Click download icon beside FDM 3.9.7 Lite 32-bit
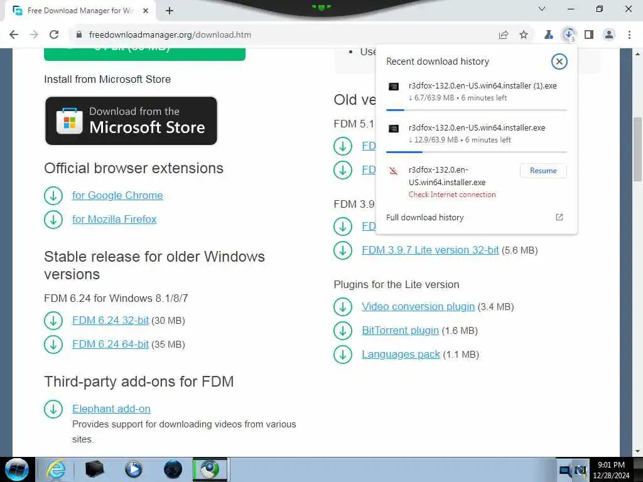This screenshot has width=643, height=482. click(x=343, y=250)
